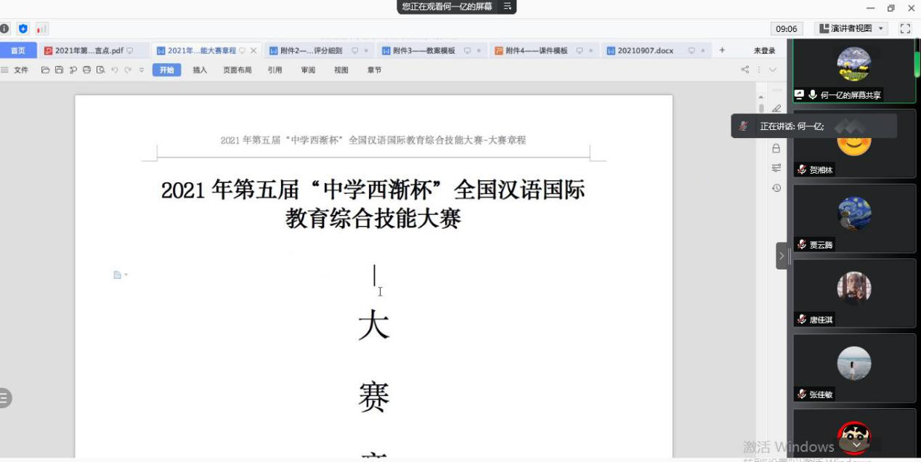Click the share icon in WPS toolbar

click(744, 70)
